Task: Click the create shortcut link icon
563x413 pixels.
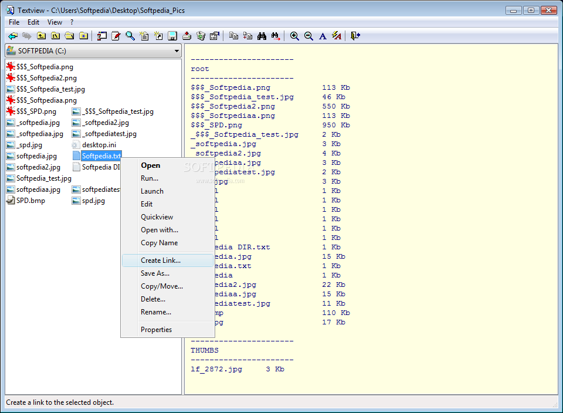Action: click(x=158, y=36)
